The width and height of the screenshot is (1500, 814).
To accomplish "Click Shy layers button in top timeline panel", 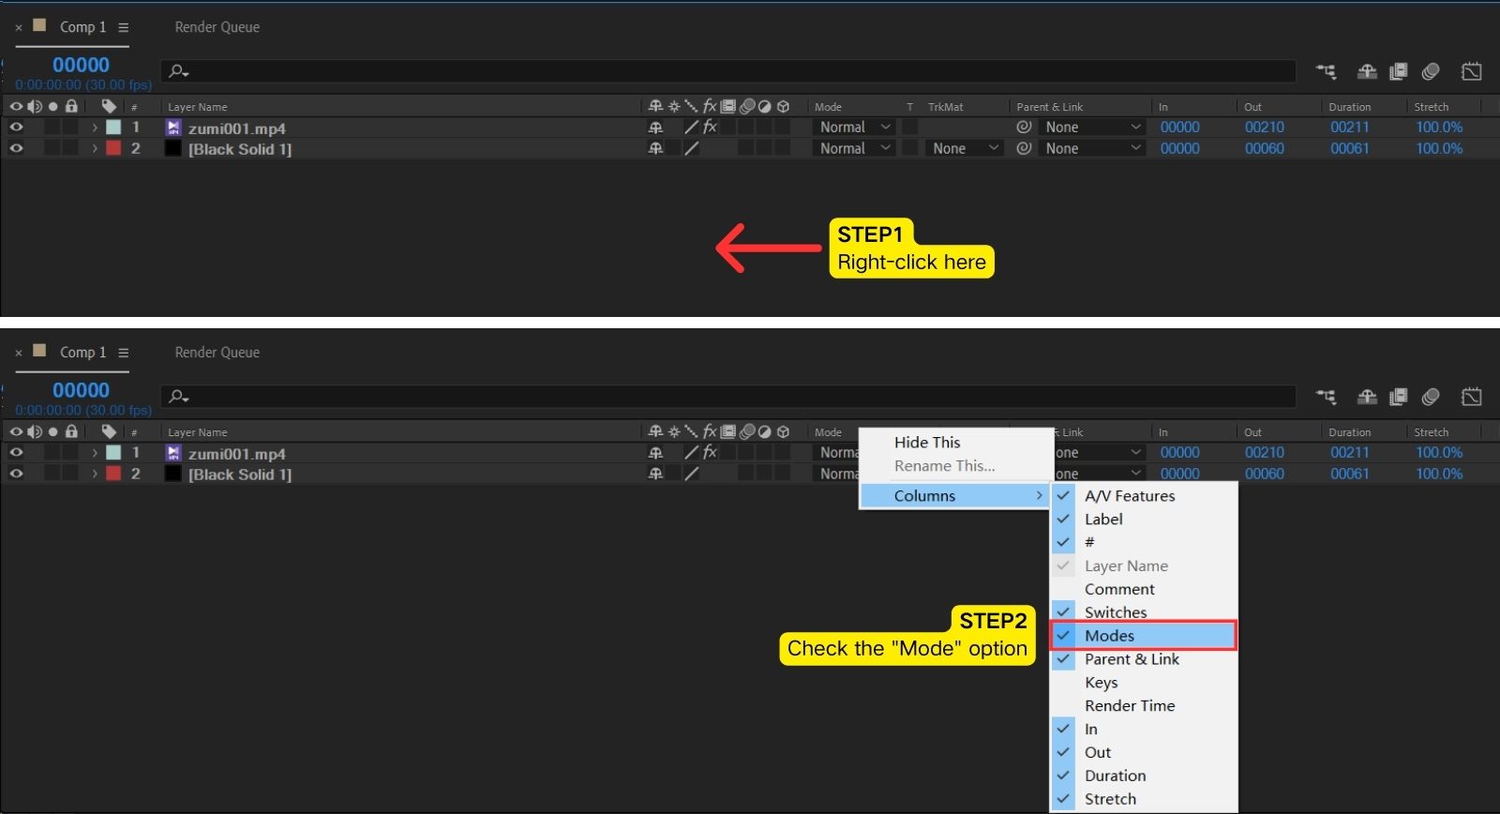I will [x=1367, y=71].
